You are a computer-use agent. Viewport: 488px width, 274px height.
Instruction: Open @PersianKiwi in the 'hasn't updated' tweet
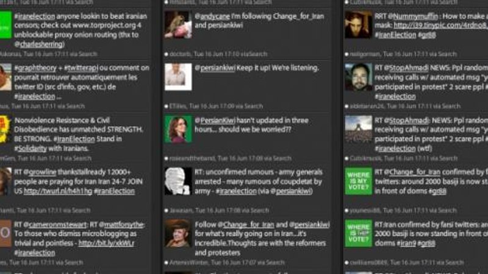coord(215,120)
